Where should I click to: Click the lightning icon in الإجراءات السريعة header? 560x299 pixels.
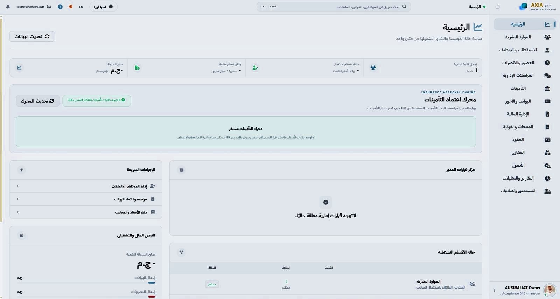click(x=22, y=170)
